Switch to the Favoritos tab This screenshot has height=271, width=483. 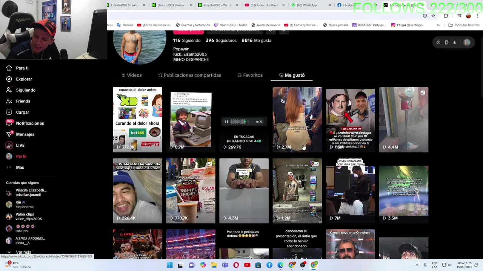(250, 75)
